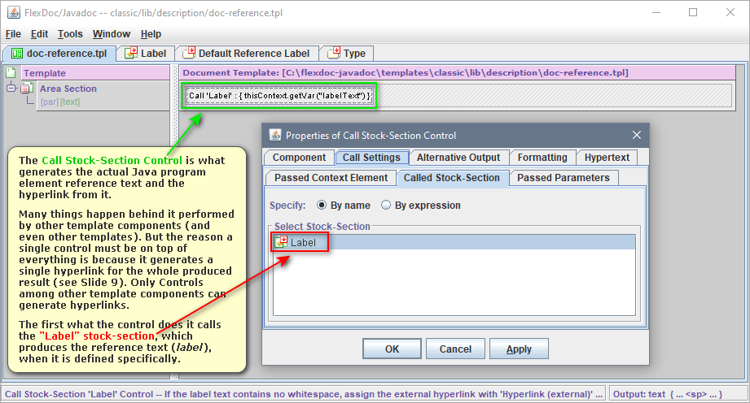The height and width of the screenshot is (403, 750).
Task: Collapse the Area Section tree node
Action: [x=11, y=89]
